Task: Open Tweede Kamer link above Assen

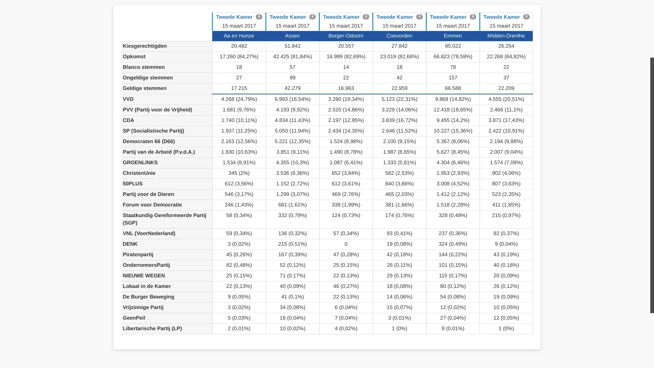Action: click(287, 17)
